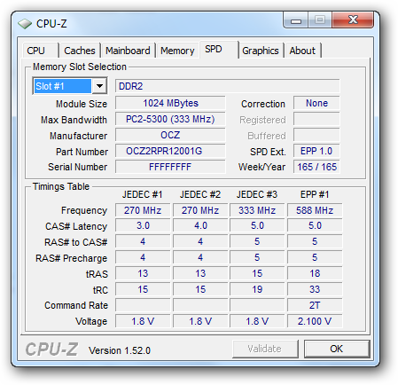
Task: Select the Slot #1 combo box field
Action: pyautogui.click(x=70, y=86)
